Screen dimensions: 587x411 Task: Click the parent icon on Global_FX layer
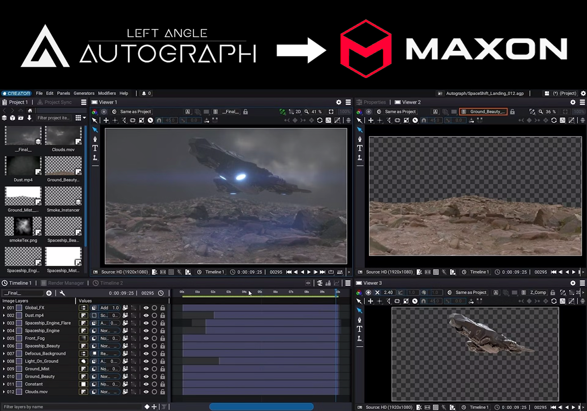click(x=125, y=308)
